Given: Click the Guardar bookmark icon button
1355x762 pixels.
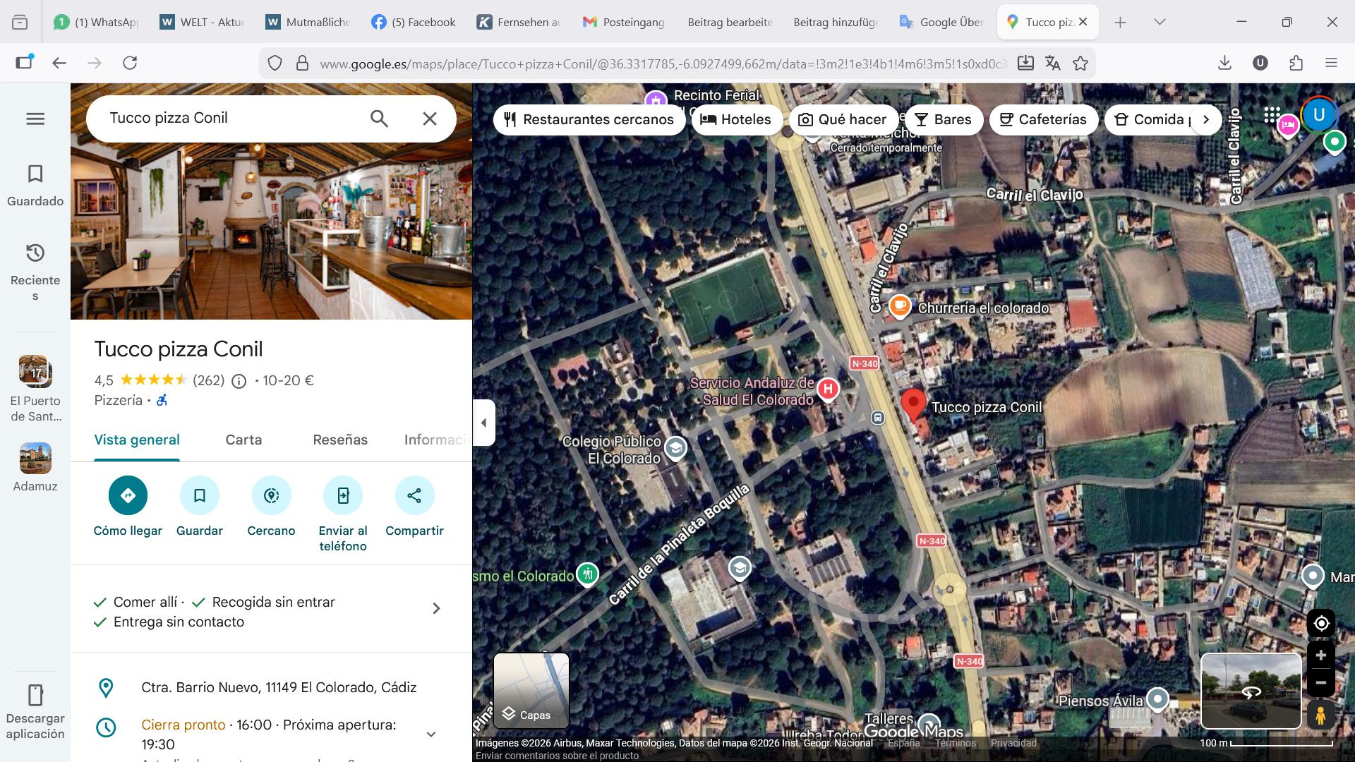Looking at the screenshot, I should [200, 495].
